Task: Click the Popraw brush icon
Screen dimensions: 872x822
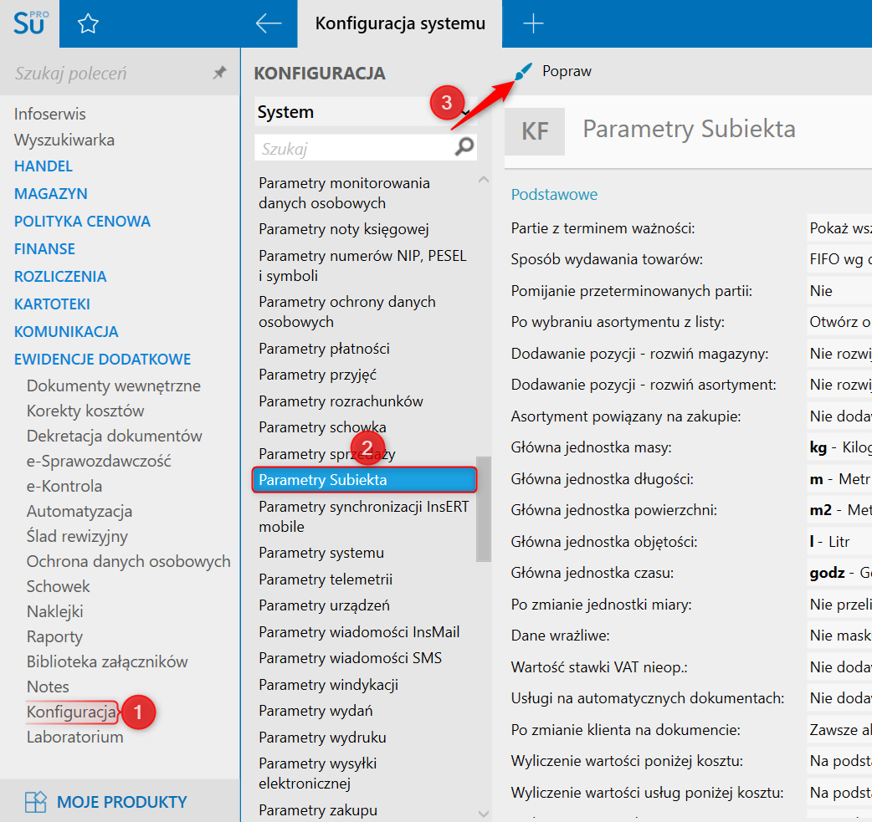Action: [524, 73]
